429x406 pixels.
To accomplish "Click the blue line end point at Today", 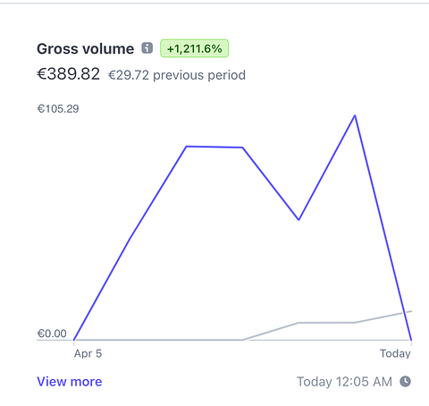I will 411,340.
